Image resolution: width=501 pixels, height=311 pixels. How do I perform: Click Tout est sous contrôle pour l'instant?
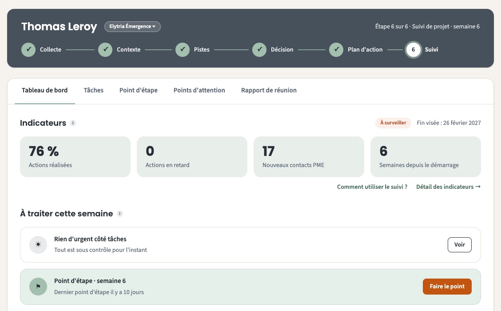pyautogui.click(x=101, y=250)
